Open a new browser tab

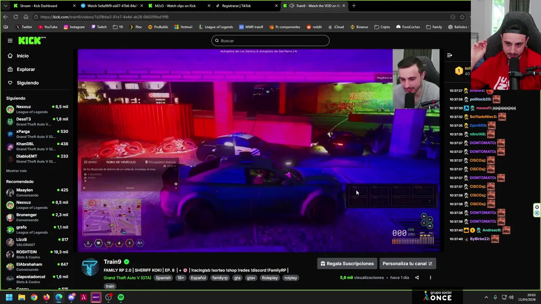click(354, 6)
